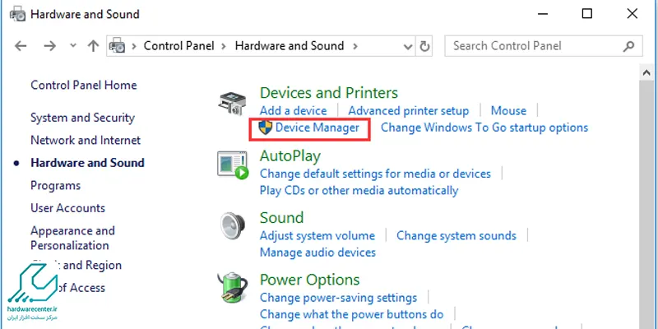Open Change what the power buttons do
The width and height of the screenshot is (658, 329).
(352, 314)
